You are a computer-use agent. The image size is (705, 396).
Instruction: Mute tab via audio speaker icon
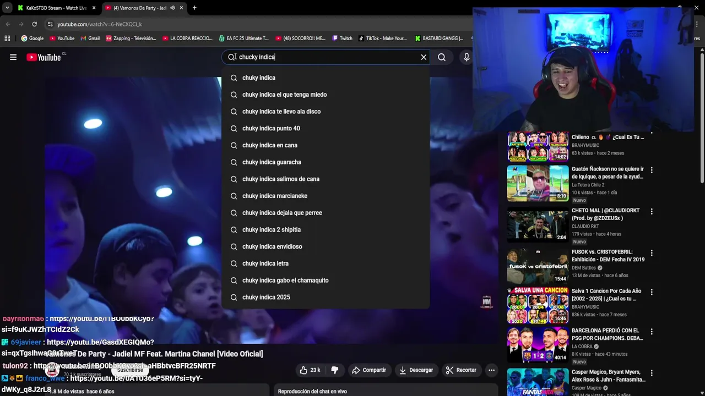(172, 8)
